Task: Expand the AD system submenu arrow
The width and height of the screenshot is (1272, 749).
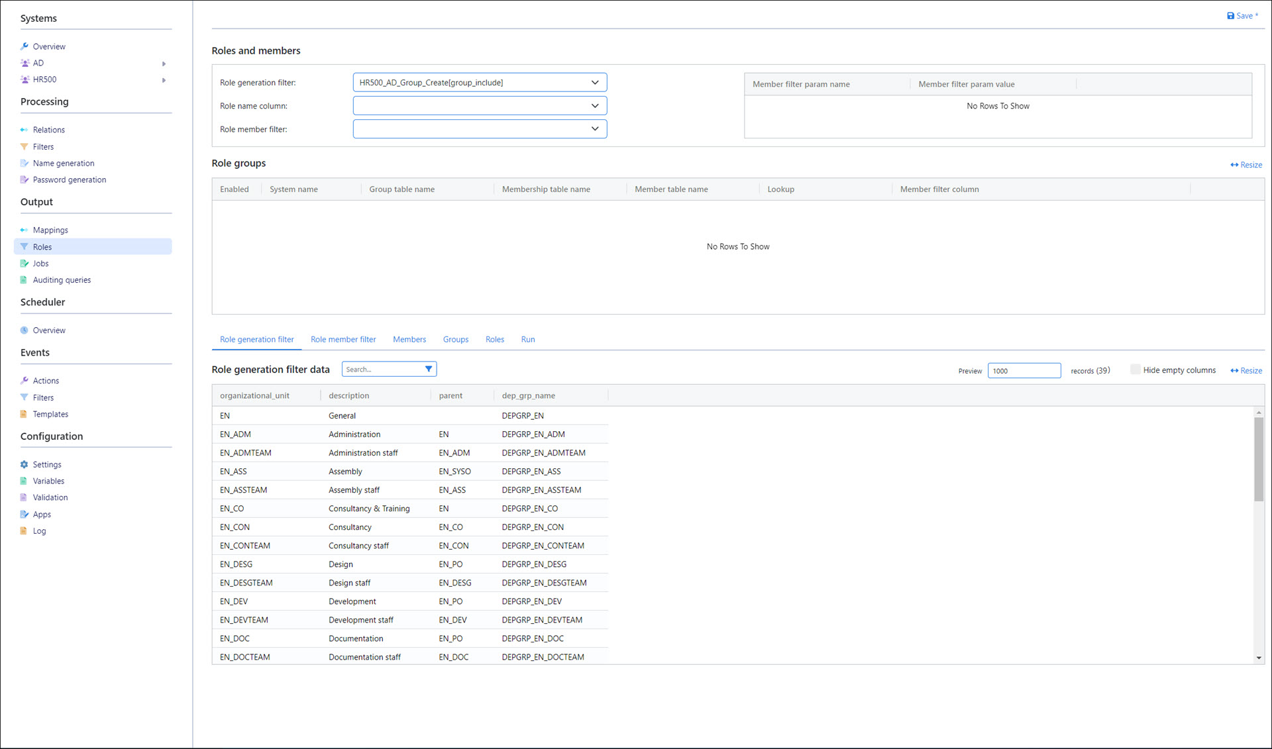Action: (x=164, y=64)
